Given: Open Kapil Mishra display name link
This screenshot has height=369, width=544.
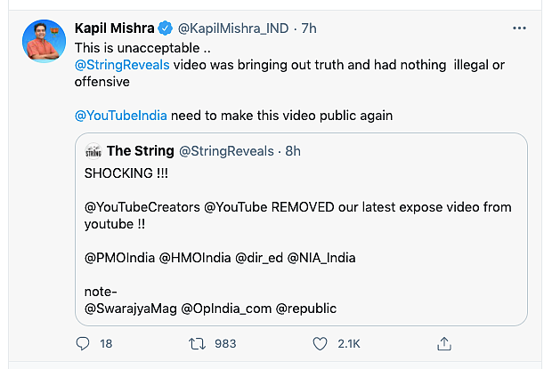Looking at the screenshot, I should click(114, 28).
